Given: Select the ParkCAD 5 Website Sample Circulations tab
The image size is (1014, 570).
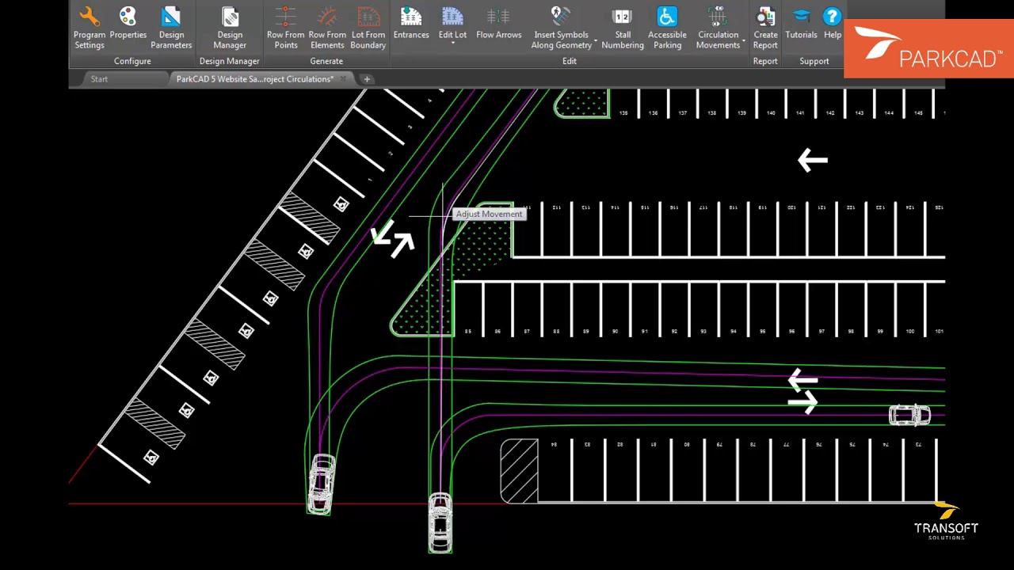Looking at the screenshot, I should [x=254, y=79].
